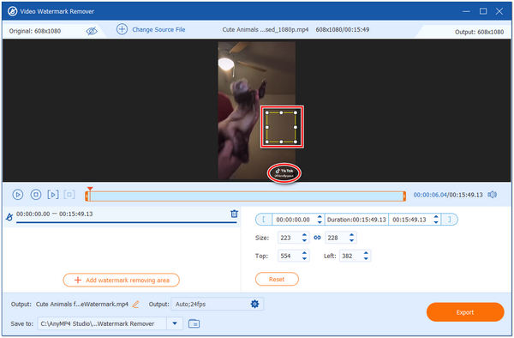The height and width of the screenshot is (338, 514).
Task: Set start point with left bracket button
Action: click(x=264, y=220)
